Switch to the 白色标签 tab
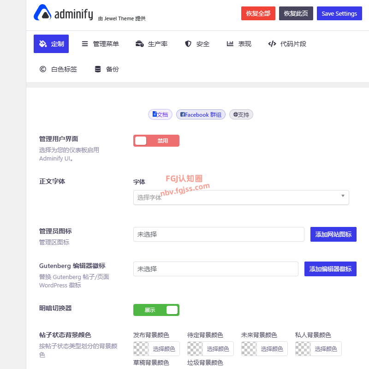Screen dimensions: 369x369 [59, 69]
